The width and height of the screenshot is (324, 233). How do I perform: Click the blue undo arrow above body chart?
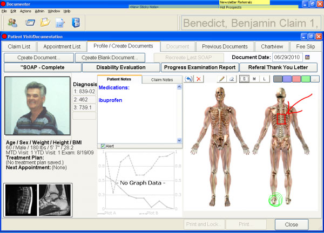[188, 79]
